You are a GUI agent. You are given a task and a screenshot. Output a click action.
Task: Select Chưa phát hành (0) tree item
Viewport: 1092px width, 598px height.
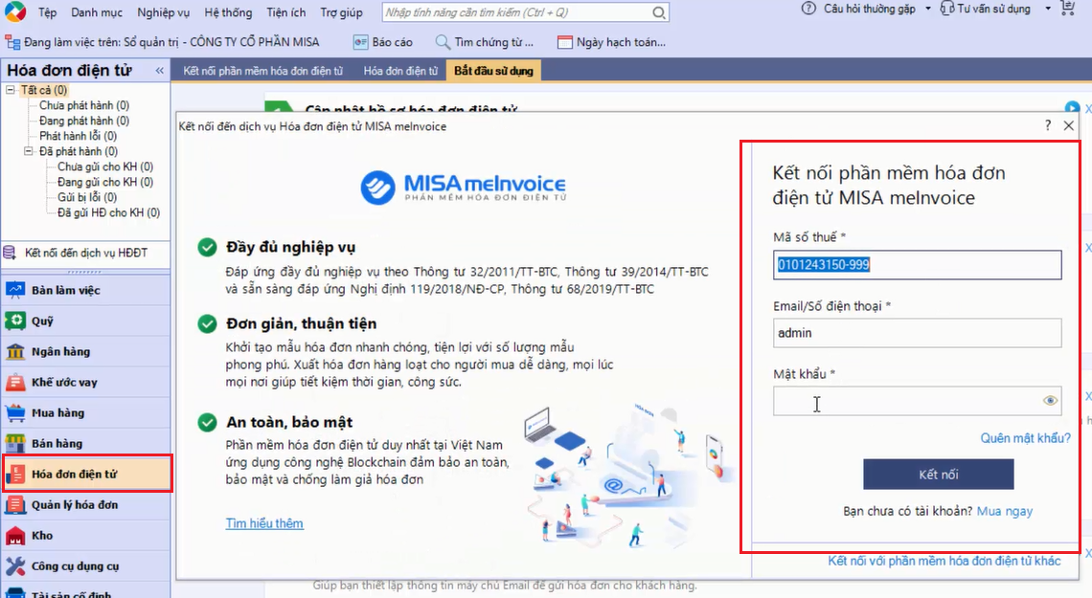coord(84,105)
